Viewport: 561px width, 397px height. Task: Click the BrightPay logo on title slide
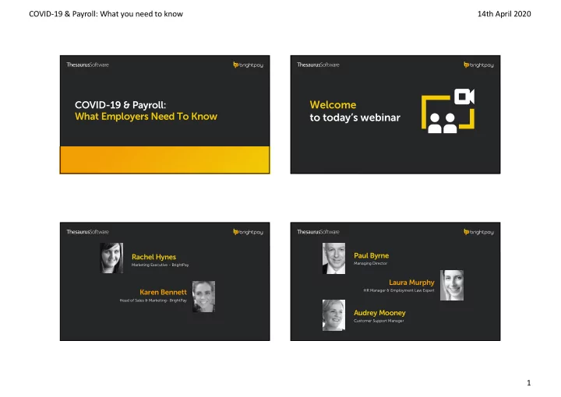[248, 65]
